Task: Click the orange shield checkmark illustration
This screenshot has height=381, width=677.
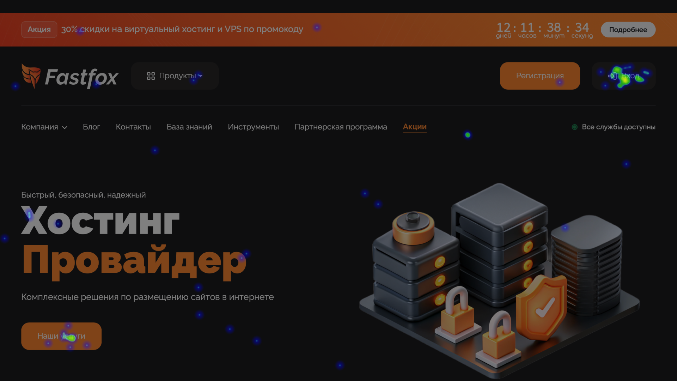Action: 541,307
